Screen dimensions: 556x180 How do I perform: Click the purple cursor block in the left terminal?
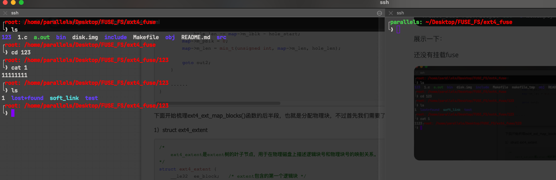(13, 113)
